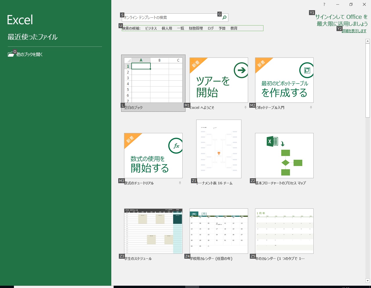Click the scrollbar down arrow
Viewport: 371px width, 288px height.
click(x=368, y=281)
